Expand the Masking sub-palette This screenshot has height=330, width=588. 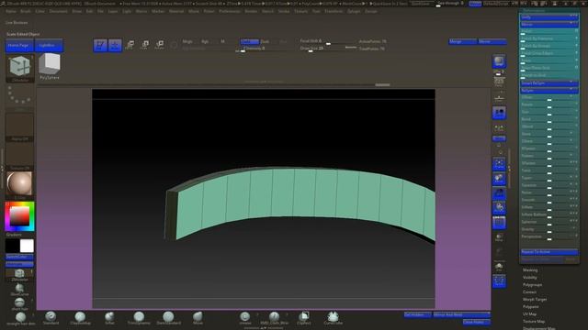pos(530,270)
